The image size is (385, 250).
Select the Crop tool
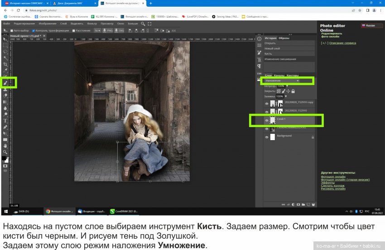(x=5, y=64)
